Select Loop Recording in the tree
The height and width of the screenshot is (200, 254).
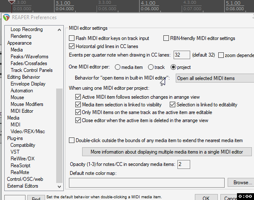click(x=27, y=29)
